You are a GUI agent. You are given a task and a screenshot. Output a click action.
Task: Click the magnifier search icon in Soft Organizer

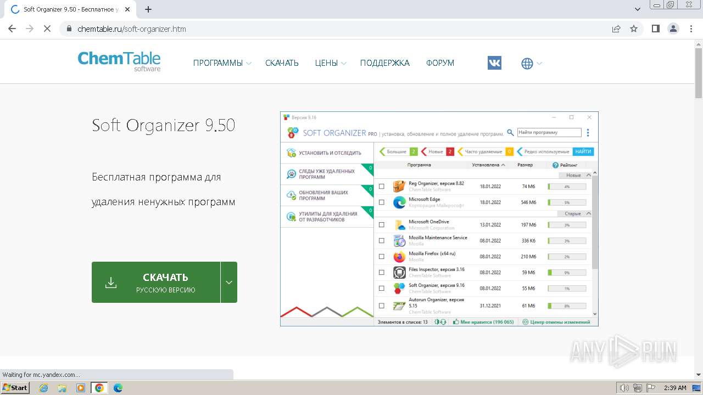(510, 133)
